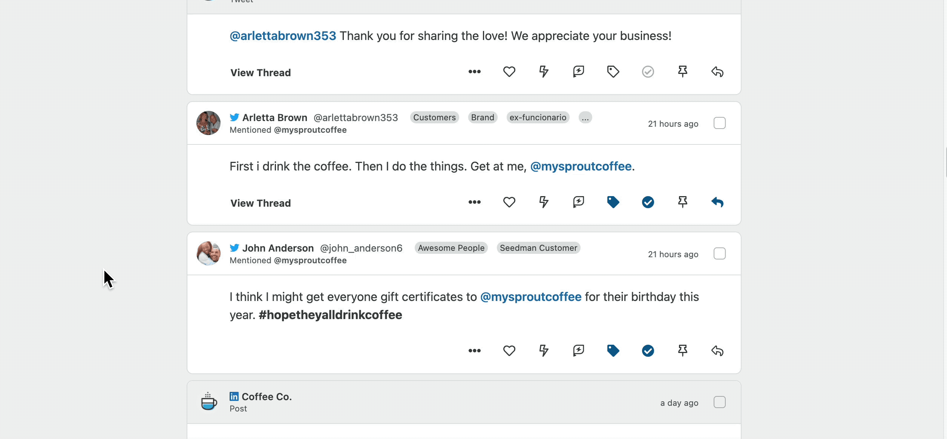Click the Customers tag label
The width and height of the screenshot is (947, 439).
point(434,117)
